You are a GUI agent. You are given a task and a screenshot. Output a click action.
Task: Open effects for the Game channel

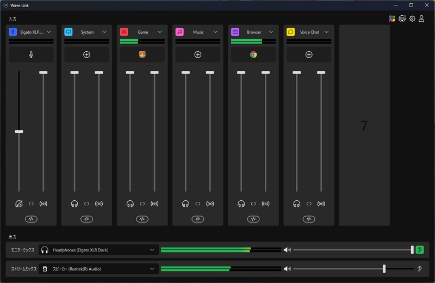coord(142,219)
